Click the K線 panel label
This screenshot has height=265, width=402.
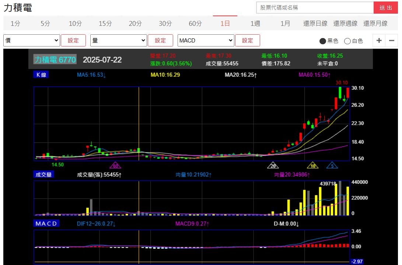[x=41, y=75]
